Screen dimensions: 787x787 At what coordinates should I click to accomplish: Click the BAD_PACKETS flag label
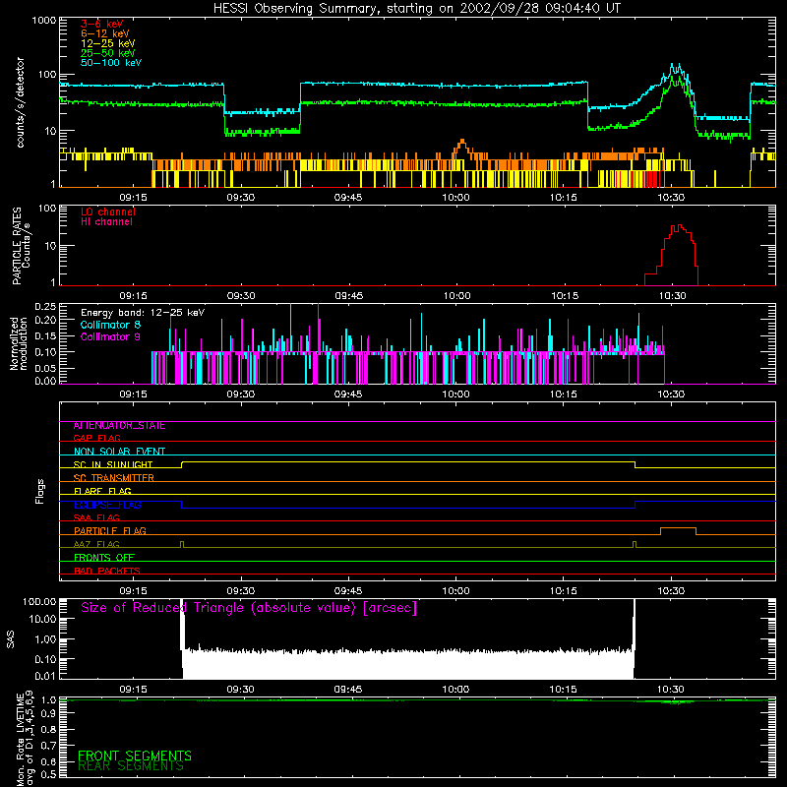(x=107, y=571)
